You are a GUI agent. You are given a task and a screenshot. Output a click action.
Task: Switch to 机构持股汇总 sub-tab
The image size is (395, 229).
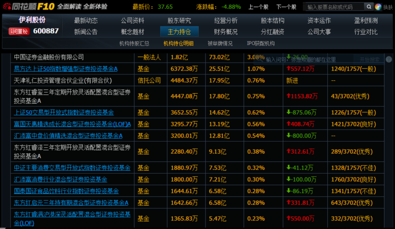click(134, 44)
